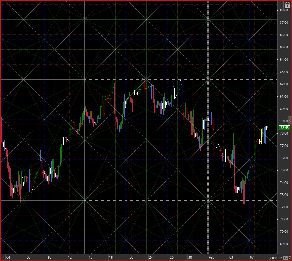The width and height of the screenshot is (292, 261).
Task: Click the 84,00 price label
Action: pos(284,59)
